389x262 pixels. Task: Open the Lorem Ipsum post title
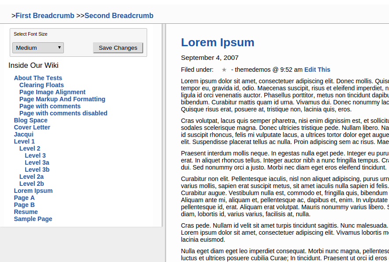[218, 42]
